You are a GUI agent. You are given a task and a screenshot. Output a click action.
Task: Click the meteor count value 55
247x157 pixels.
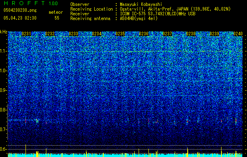coord(57,18)
